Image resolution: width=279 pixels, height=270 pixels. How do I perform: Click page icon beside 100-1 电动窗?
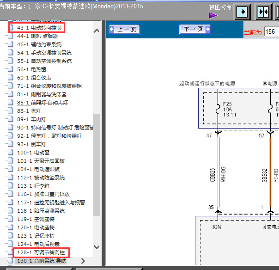pos(11,152)
